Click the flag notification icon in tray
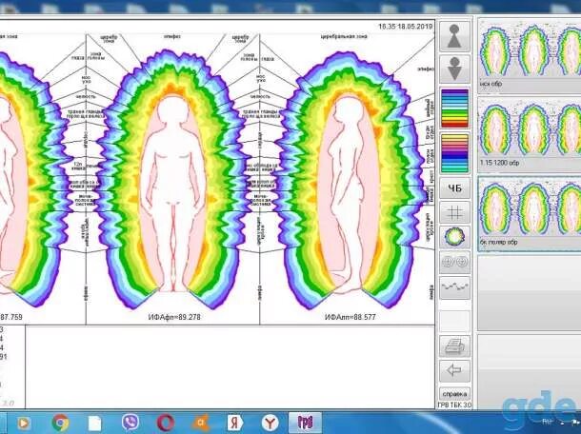Image resolution: width=581 pixels, height=434 pixels. tap(576, 423)
